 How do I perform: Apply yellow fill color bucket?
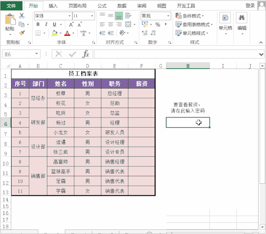[x=54, y=33]
